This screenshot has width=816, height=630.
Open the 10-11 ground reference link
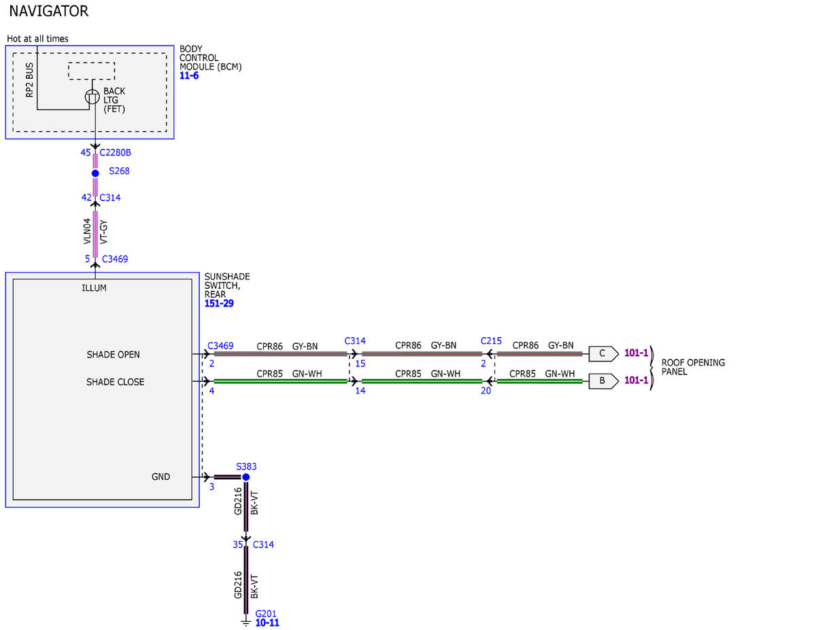point(267,623)
